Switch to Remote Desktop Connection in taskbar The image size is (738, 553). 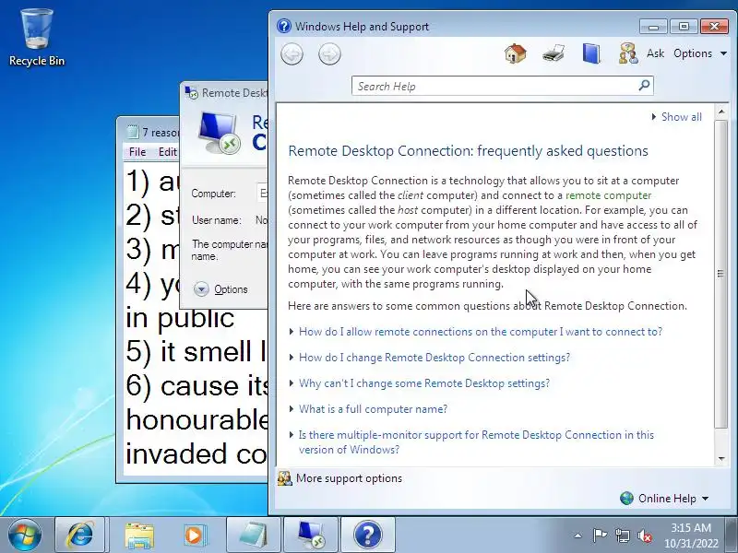coord(311,535)
